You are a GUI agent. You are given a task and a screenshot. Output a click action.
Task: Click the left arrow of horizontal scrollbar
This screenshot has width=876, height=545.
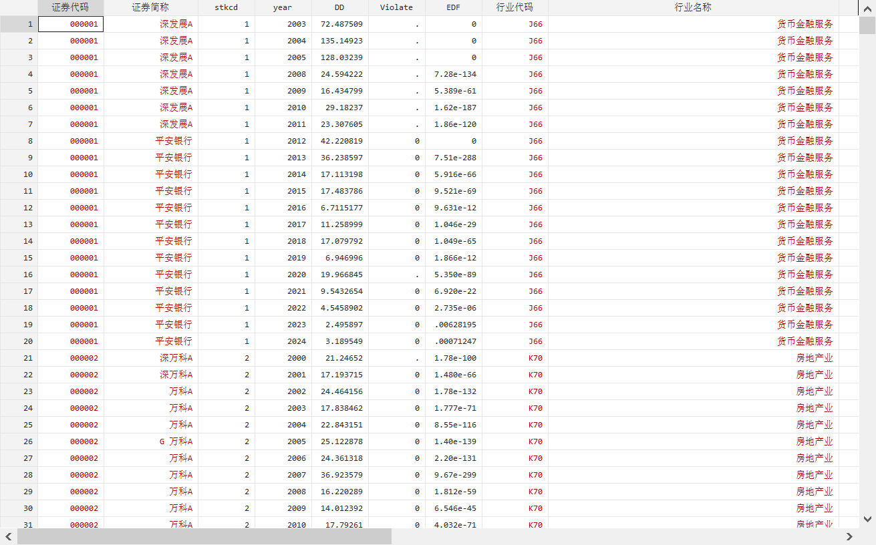pos(9,536)
